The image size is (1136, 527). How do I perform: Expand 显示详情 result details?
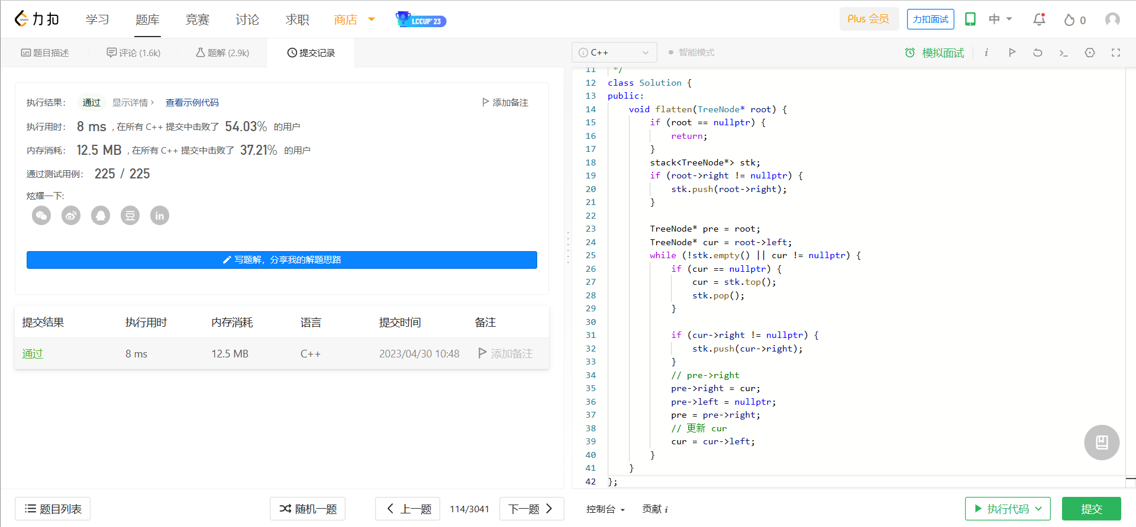click(133, 103)
